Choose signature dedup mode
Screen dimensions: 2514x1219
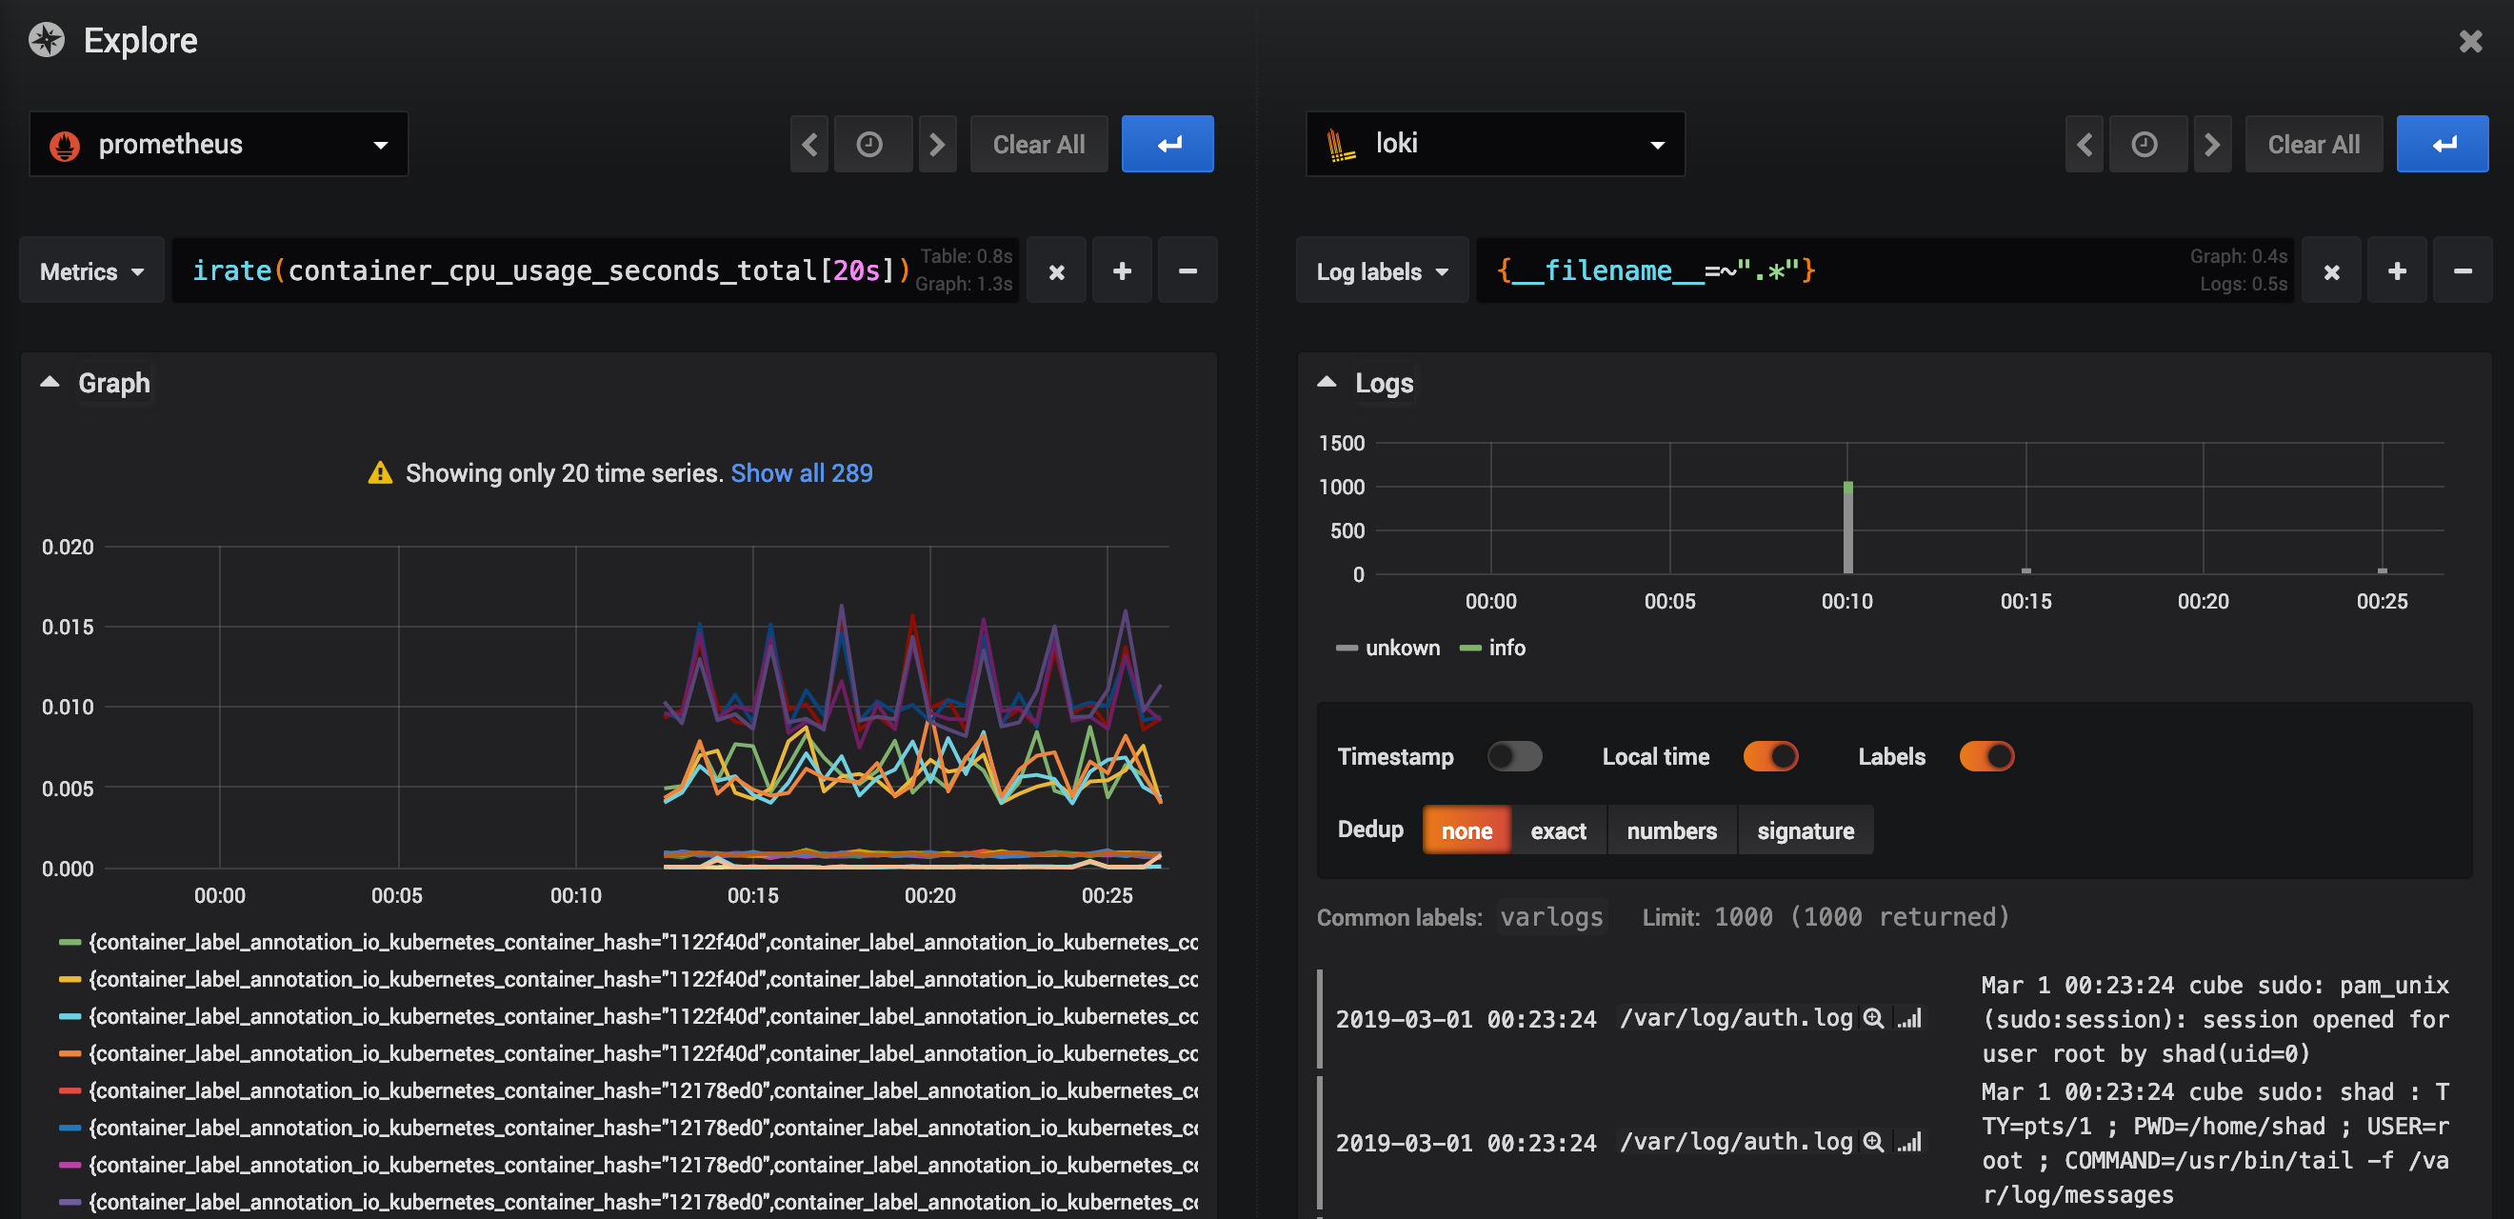1805,830
